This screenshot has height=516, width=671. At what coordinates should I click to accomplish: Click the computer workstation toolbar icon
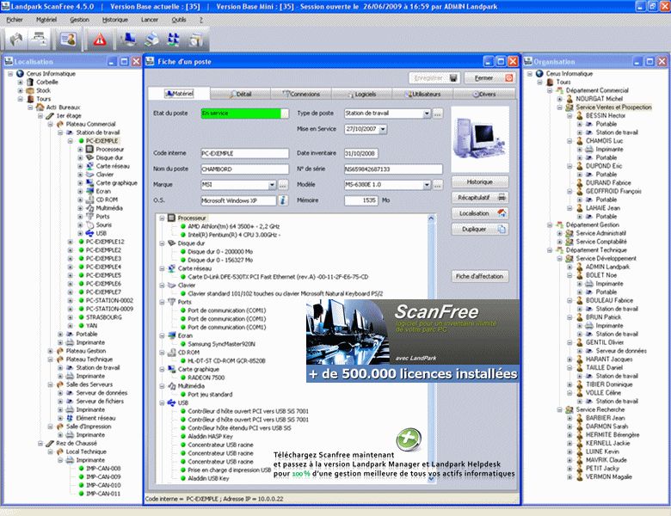pos(128,40)
